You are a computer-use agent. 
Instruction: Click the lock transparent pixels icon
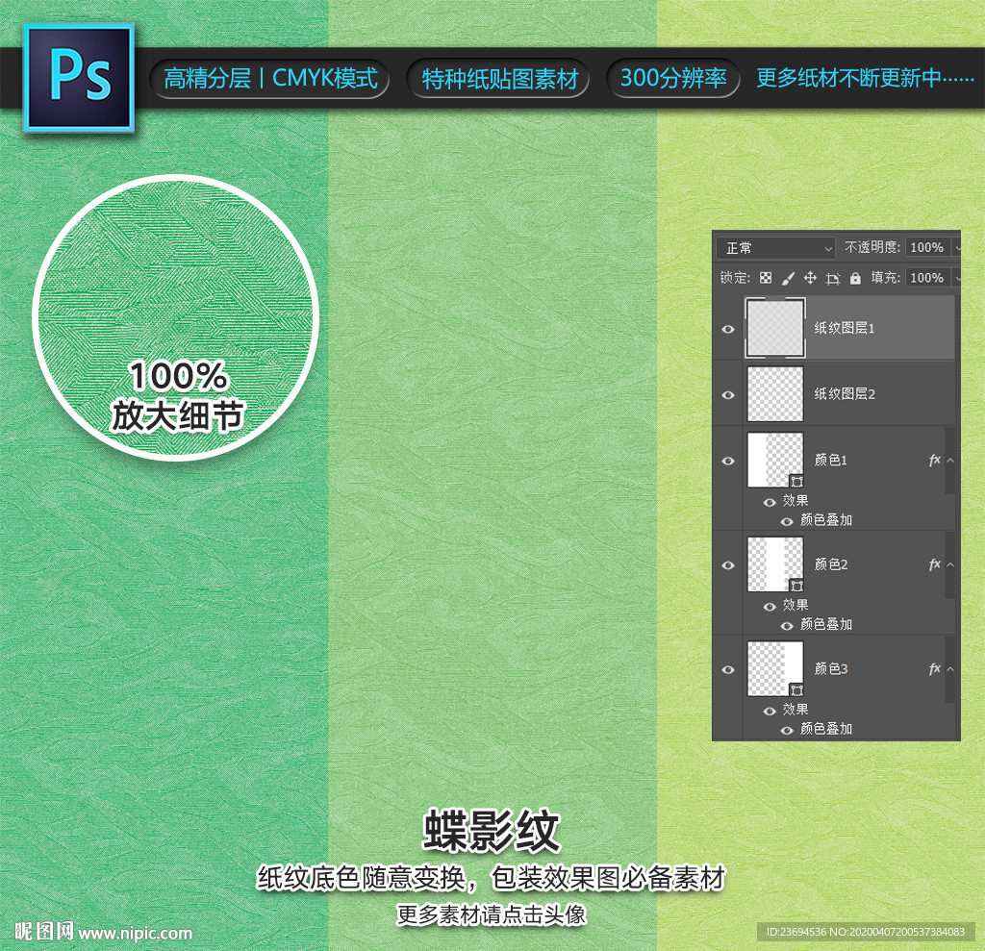(766, 278)
